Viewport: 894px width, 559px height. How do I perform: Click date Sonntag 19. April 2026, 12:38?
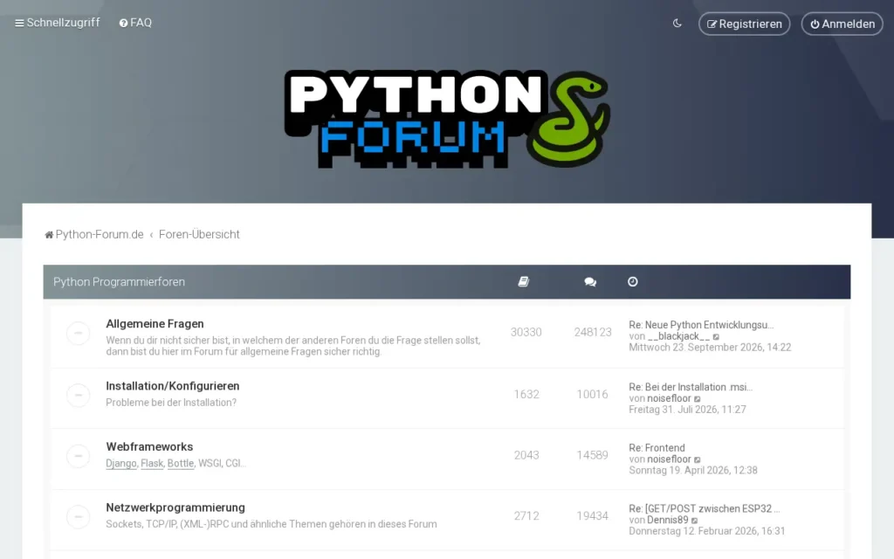tap(692, 471)
